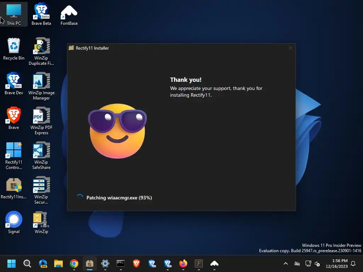Open Brave Beta desktop shortcut
The image size is (363, 272).
tap(41, 14)
